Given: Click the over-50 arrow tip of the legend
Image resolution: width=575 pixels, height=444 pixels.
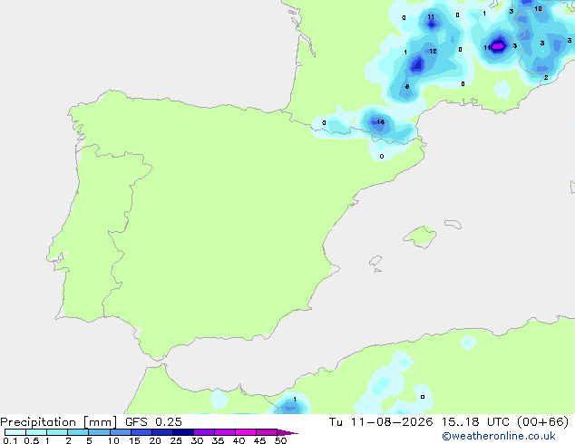Looking at the screenshot, I should pos(287,432).
